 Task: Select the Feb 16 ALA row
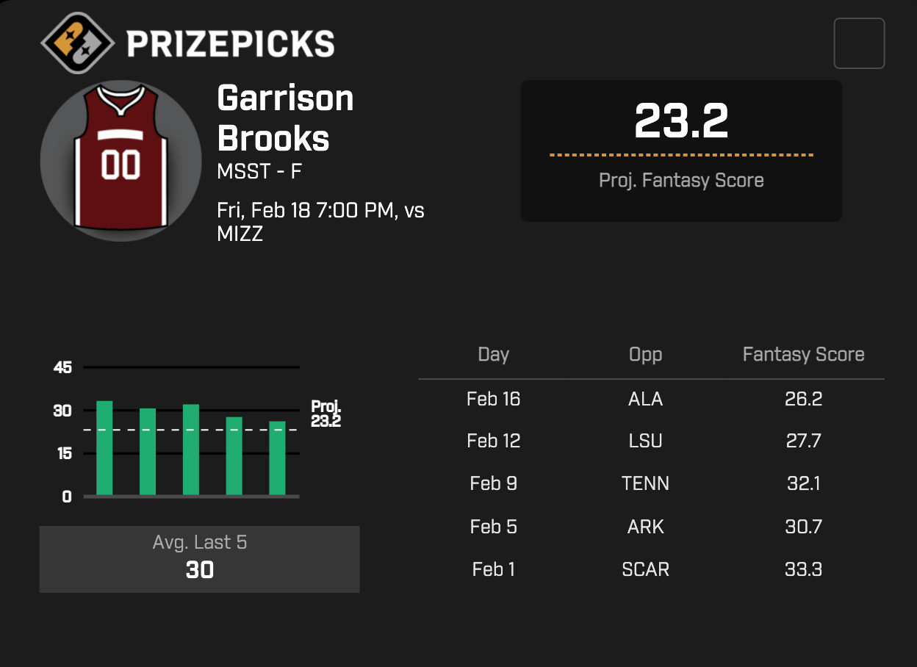(x=650, y=399)
